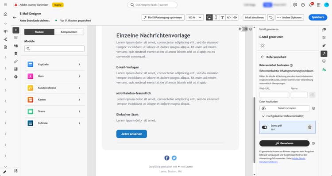Open Andere Optionen menu

tap(290, 17)
